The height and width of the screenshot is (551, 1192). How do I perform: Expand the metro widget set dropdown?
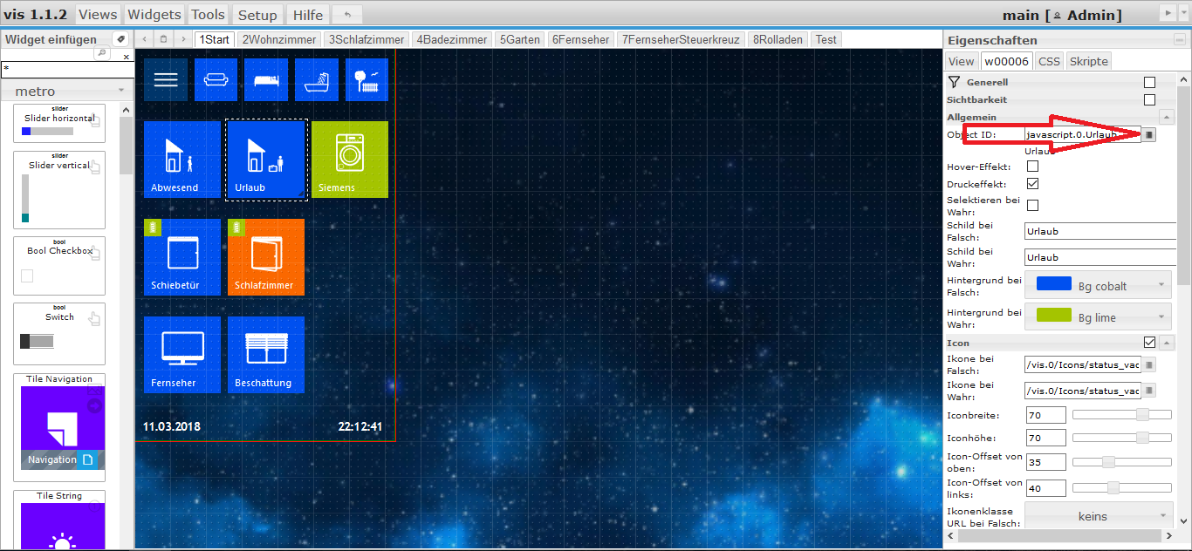(x=66, y=91)
